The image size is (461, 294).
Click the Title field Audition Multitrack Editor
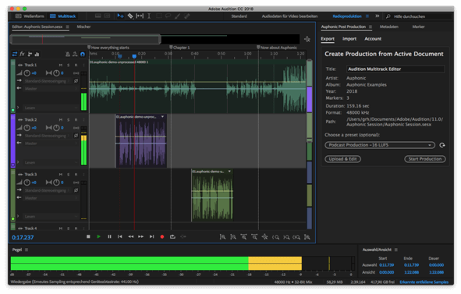click(x=395, y=69)
